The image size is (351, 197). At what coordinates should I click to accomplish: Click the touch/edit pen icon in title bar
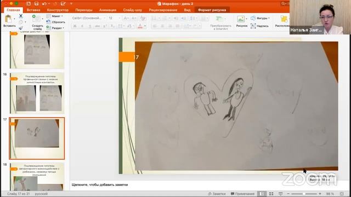pos(63,4)
